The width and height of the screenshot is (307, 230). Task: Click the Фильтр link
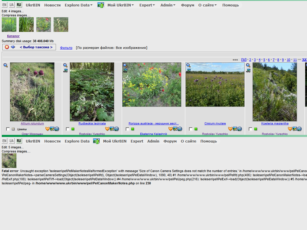point(66,48)
